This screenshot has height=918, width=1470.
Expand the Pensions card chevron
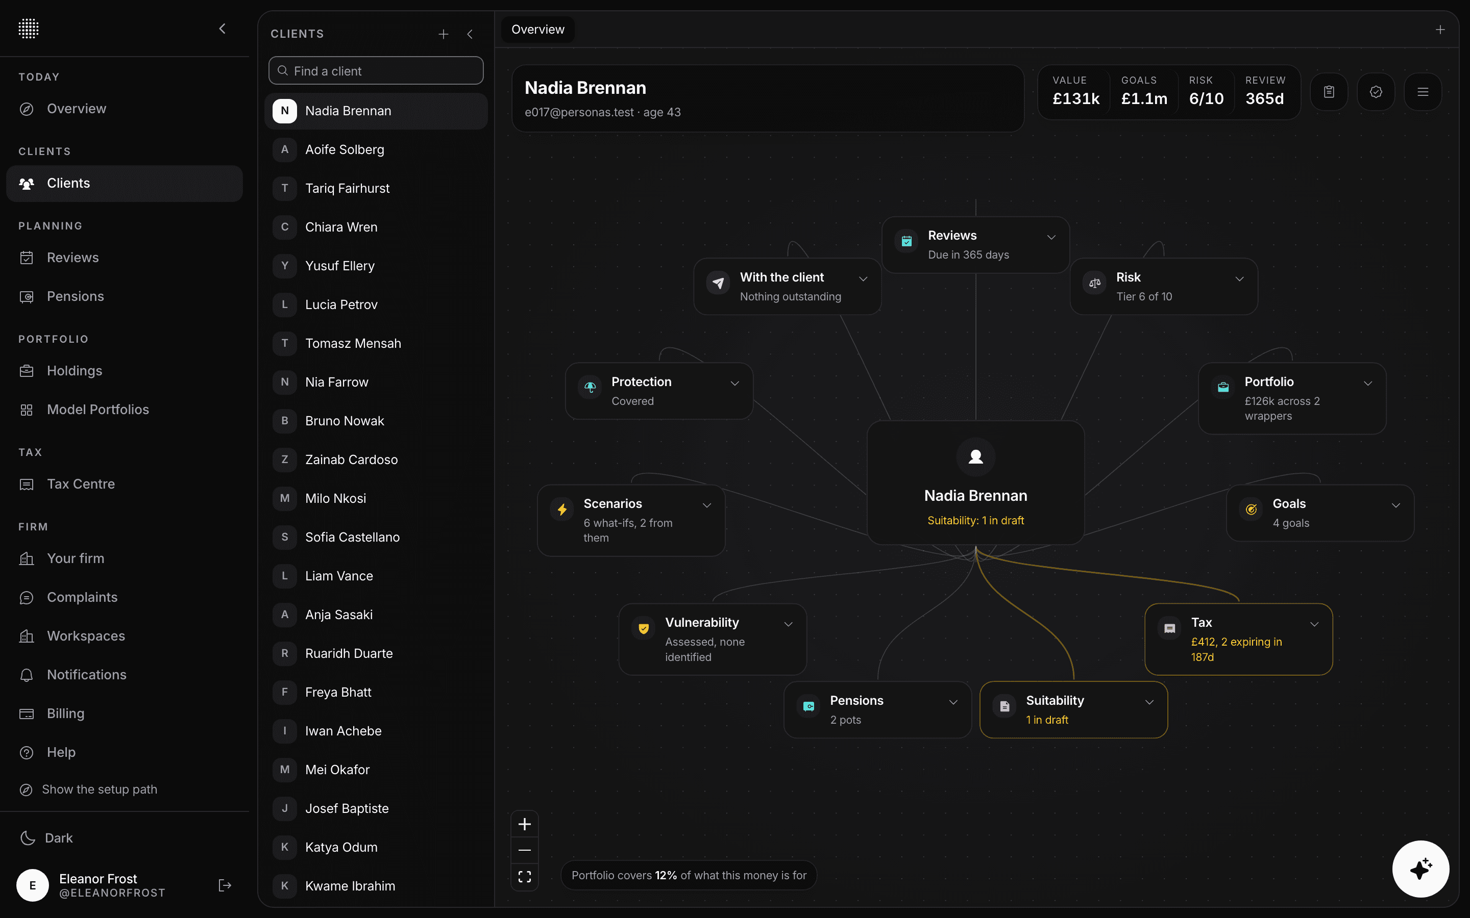pos(953,702)
